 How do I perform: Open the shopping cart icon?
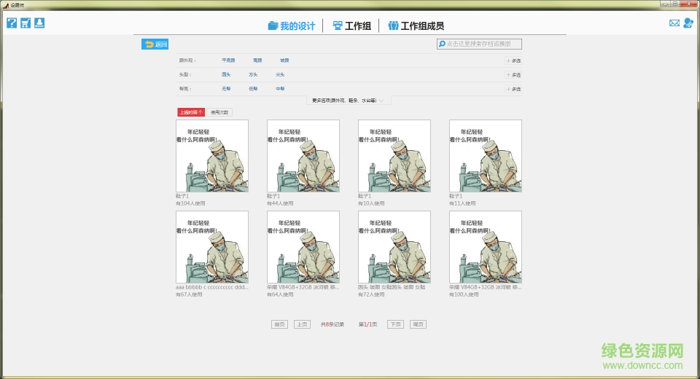coord(26,23)
